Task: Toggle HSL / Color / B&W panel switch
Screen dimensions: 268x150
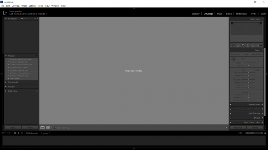Action: click(231, 109)
